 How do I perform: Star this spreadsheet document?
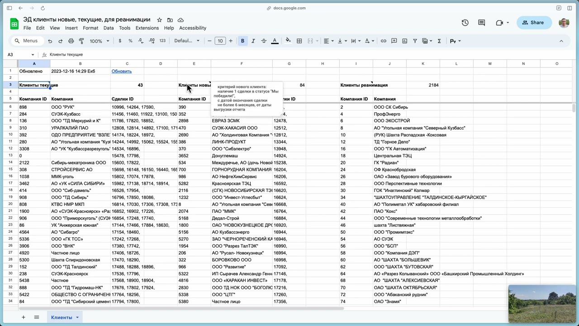point(159,20)
